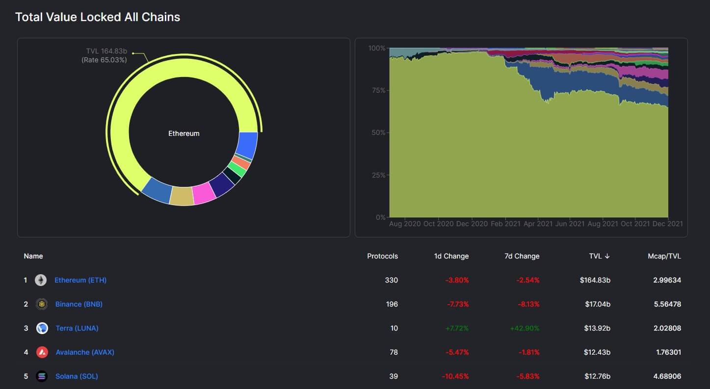Sort by the Name column header
The height and width of the screenshot is (389, 710).
(33, 256)
